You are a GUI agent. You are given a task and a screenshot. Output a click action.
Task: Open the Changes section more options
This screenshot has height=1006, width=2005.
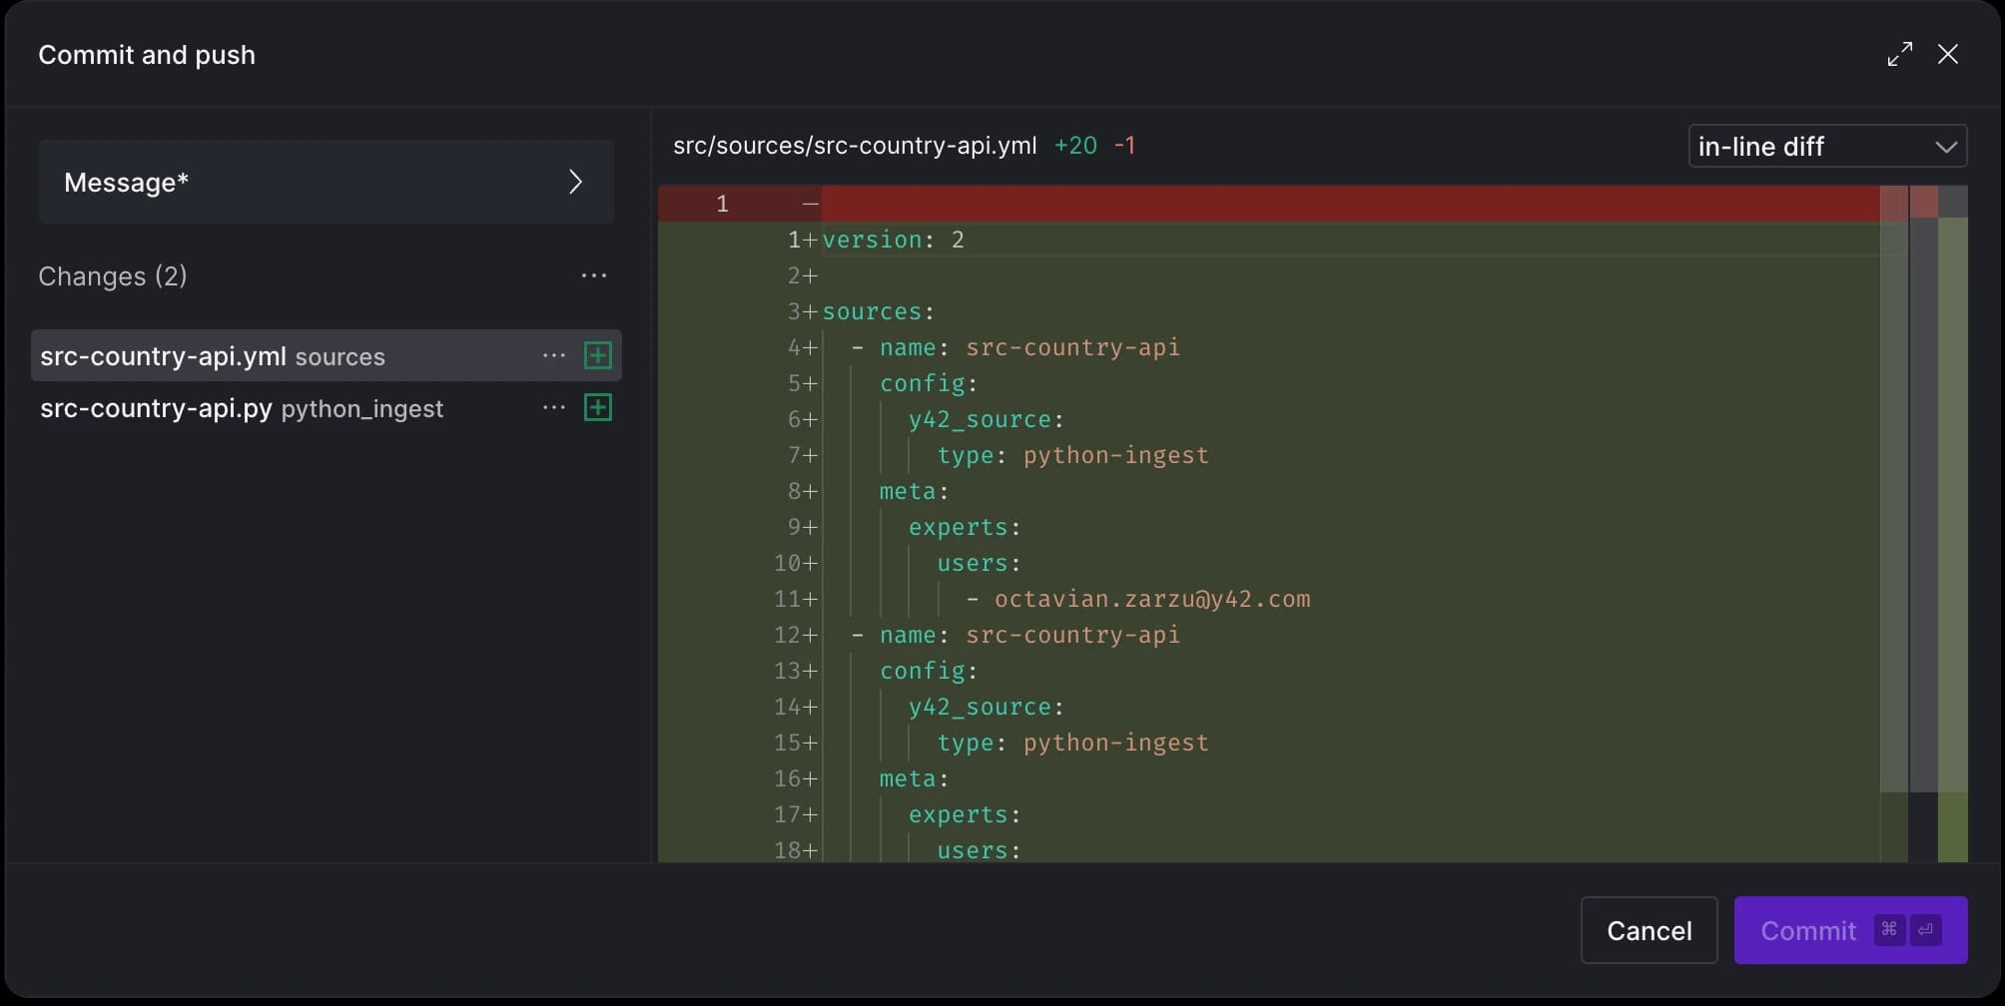pos(594,275)
